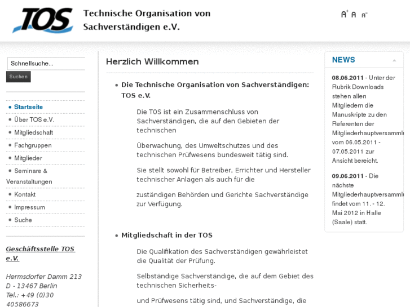This screenshot has height=307, width=410.
Task: Click Die Technische Organisation von Sachverständigen bullet heading
Action: coord(215,90)
